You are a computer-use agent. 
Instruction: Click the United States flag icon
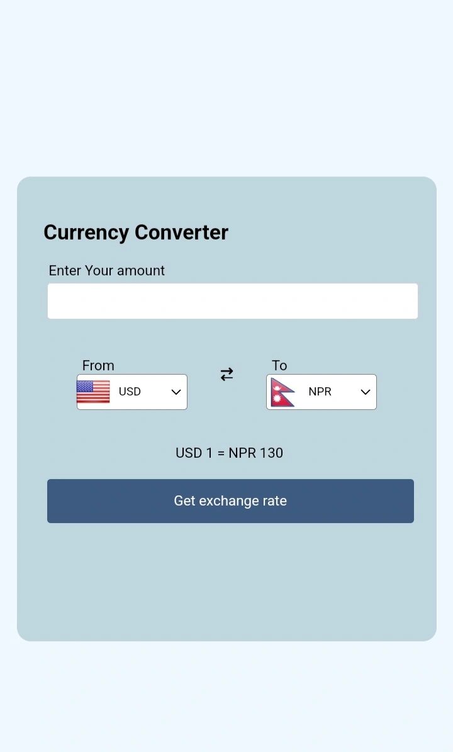point(93,392)
